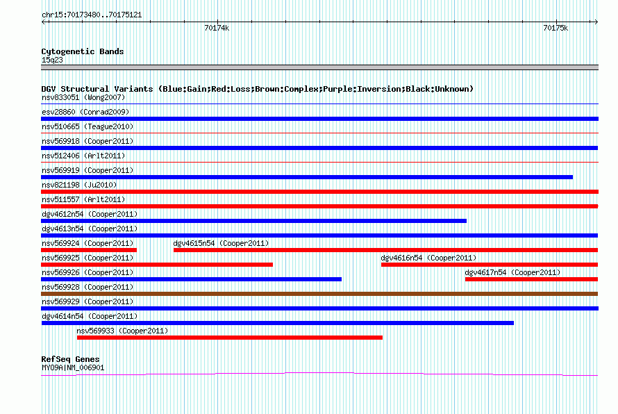Click the RefSeq Genes track title
Viewport: 618px width, 414px height.
click(71, 359)
